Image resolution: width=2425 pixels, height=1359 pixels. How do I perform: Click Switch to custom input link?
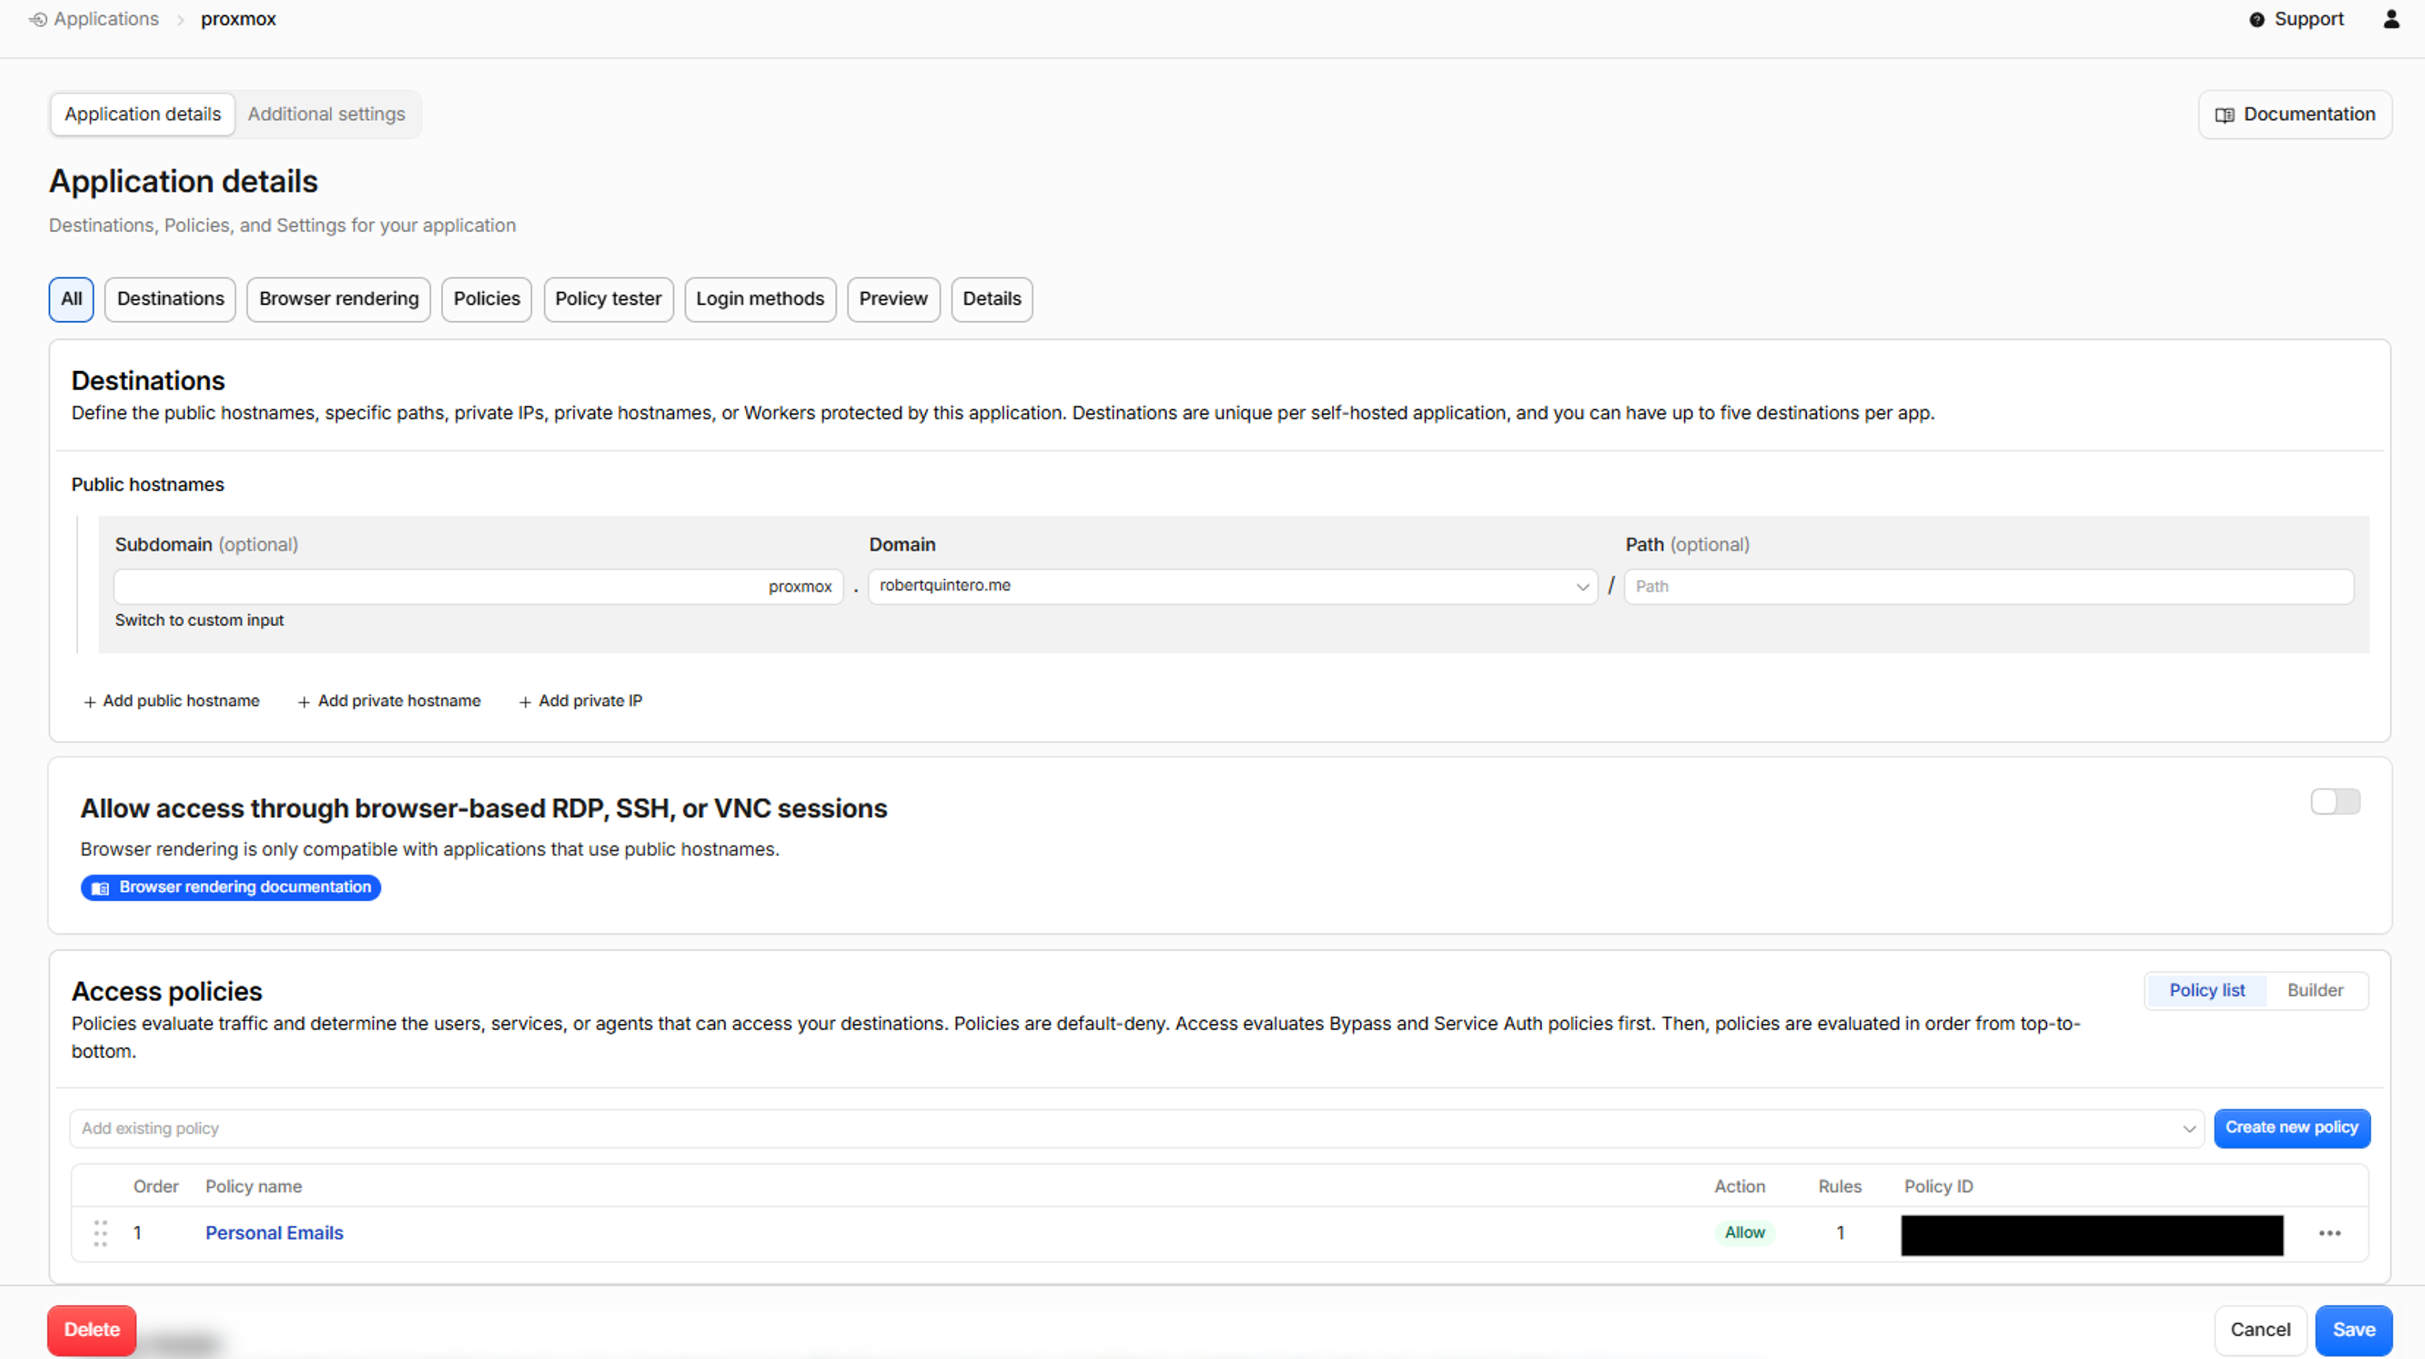(x=199, y=620)
